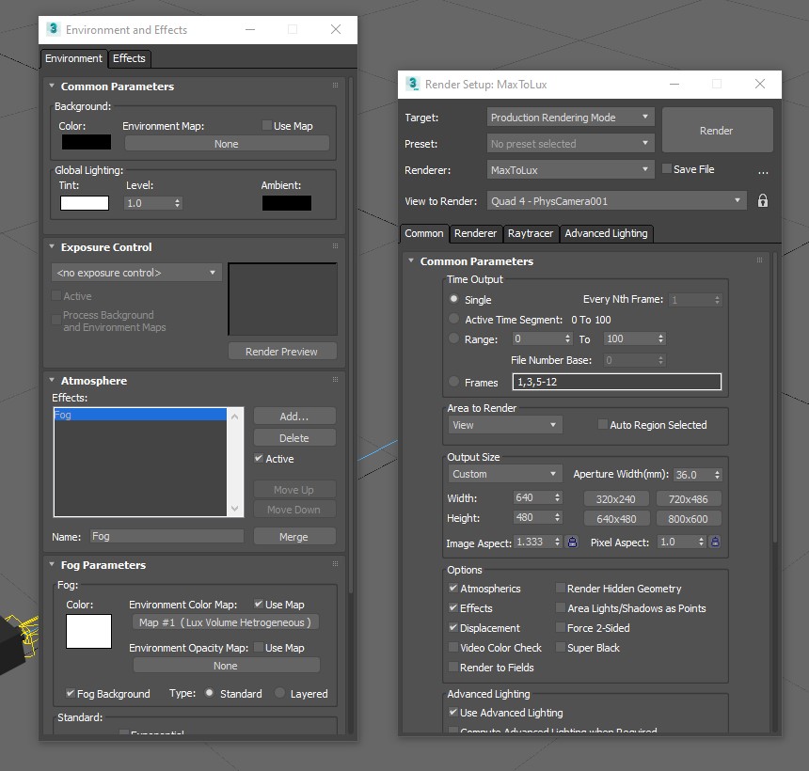Enable the Save File checkbox

[x=667, y=169]
